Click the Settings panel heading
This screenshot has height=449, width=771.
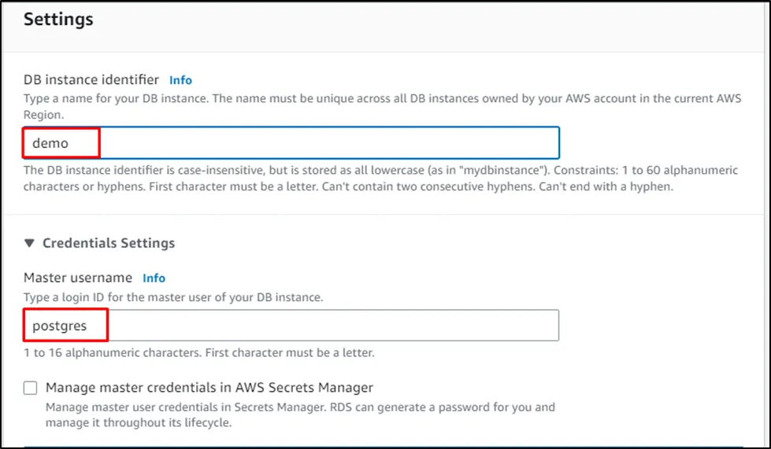[x=58, y=20]
